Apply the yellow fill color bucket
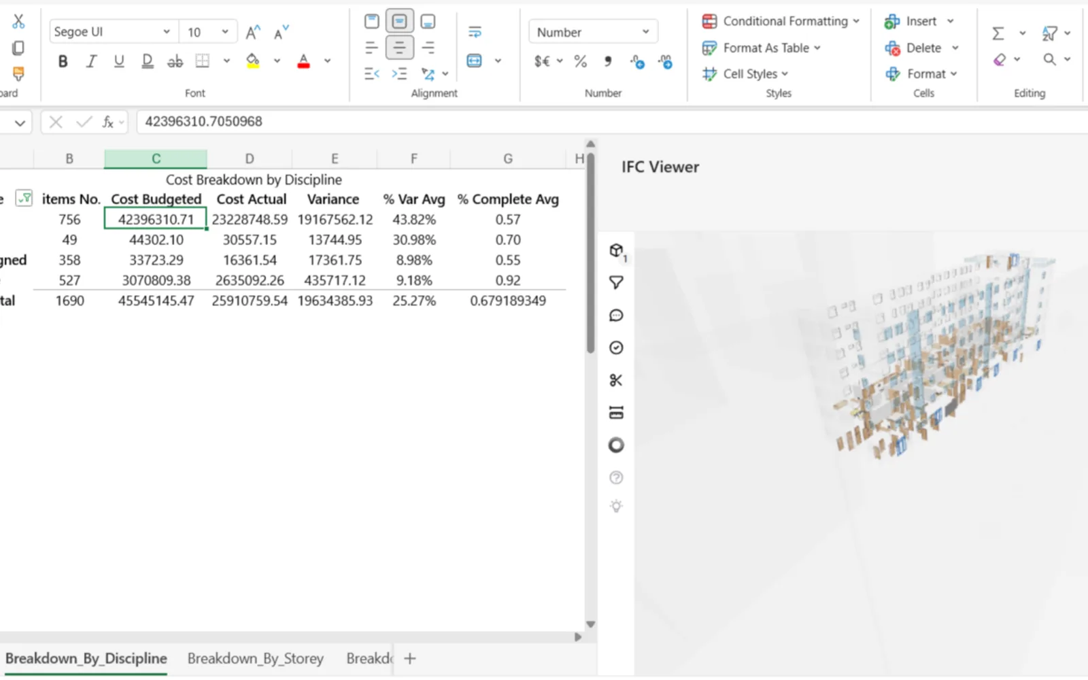This screenshot has width=1088, height=680. [253, 61]
